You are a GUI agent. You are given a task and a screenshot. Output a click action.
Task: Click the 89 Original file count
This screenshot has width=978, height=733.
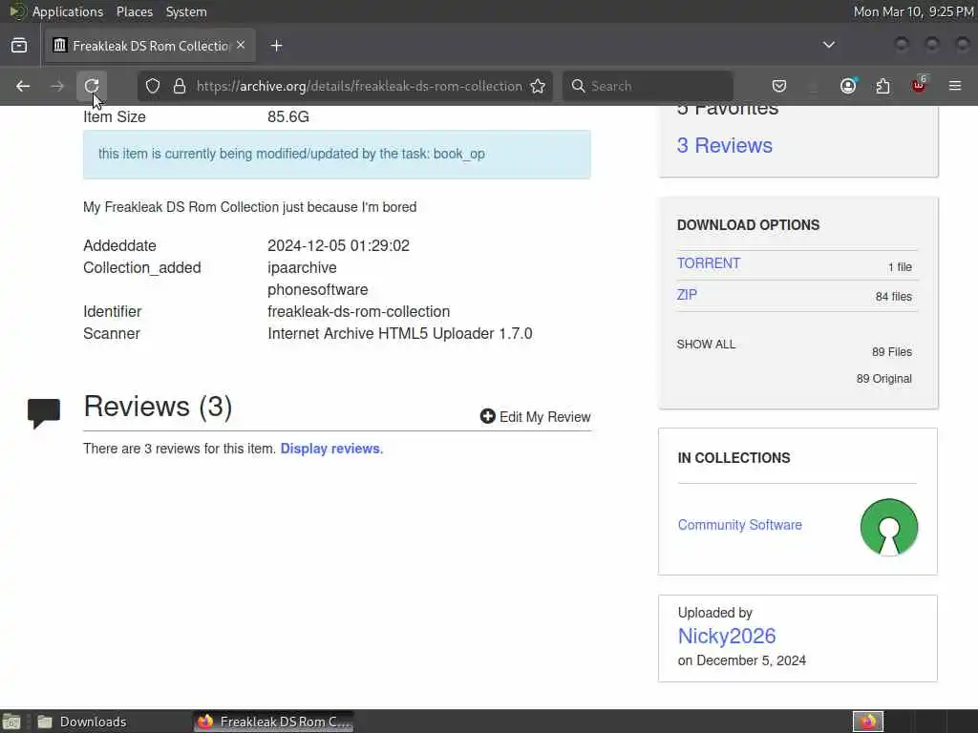pos(883,378)
